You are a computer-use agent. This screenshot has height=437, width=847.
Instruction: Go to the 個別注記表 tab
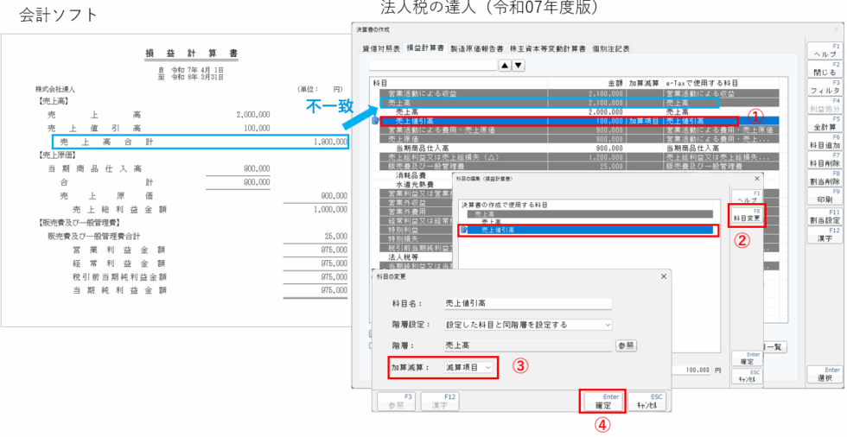click(x=610, y=48)
